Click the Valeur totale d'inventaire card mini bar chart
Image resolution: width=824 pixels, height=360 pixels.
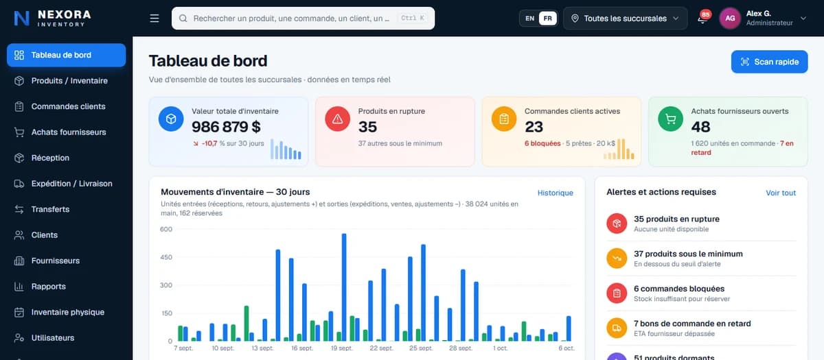[x=286, y=149]
